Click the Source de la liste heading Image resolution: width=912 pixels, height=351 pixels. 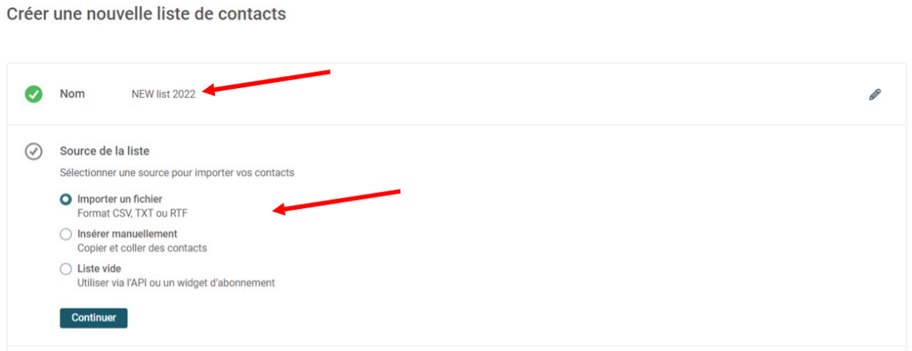[x=105, y=151]
